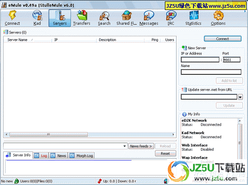Switch to the Morph Log tab
This screenshot has width=248, height=185.
pos(81,156)
